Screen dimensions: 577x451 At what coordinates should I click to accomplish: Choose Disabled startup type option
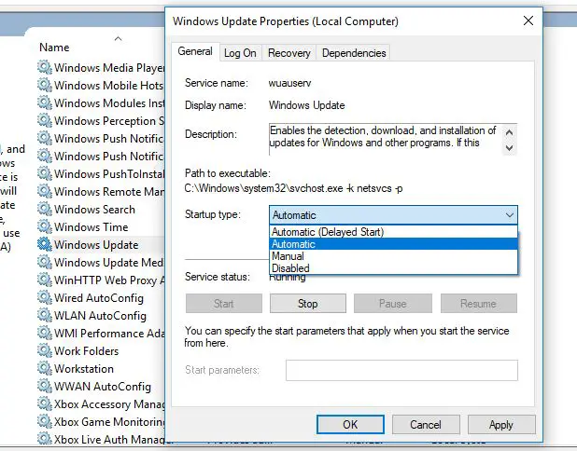coord(393,268)
